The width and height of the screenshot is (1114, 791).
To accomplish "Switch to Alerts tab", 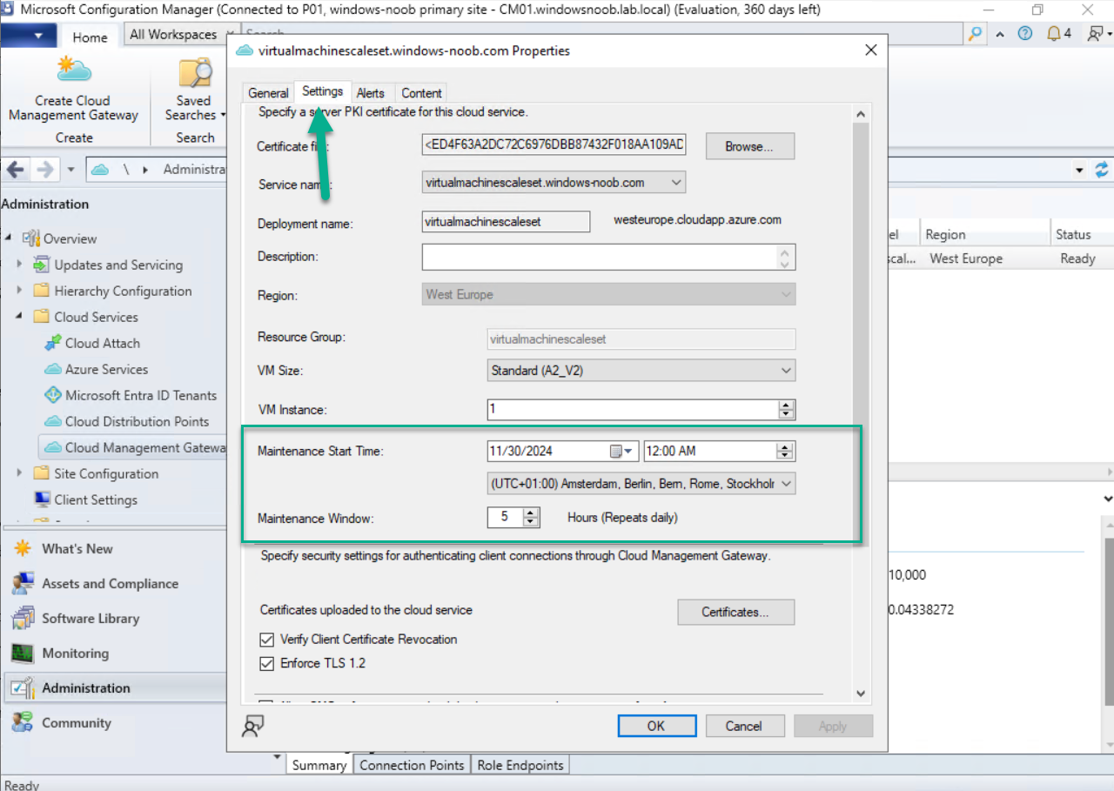I will (371, 93).
